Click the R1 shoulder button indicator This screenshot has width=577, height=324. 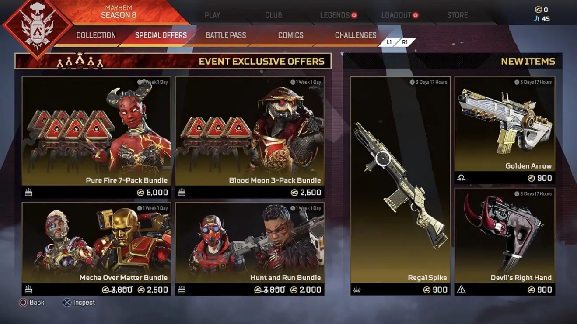[x=405, y=42]
